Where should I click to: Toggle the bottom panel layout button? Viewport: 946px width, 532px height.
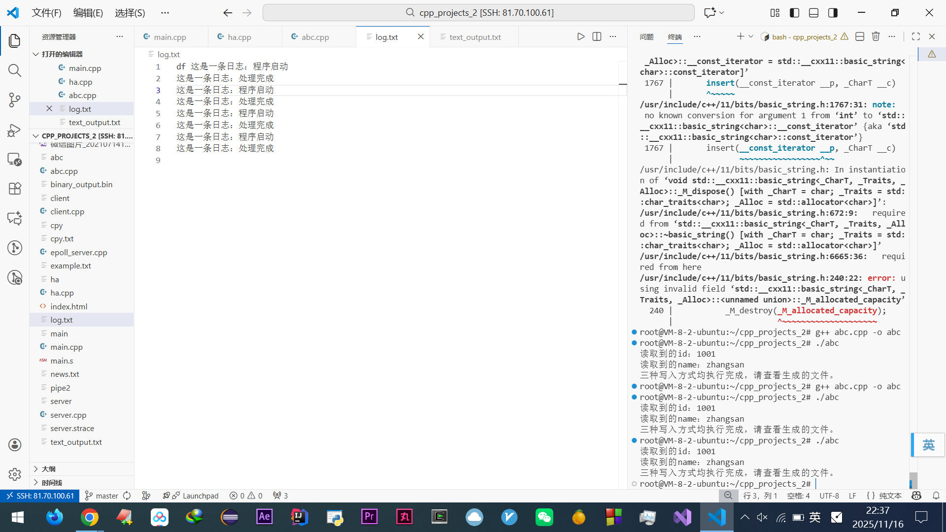point(813,13)
